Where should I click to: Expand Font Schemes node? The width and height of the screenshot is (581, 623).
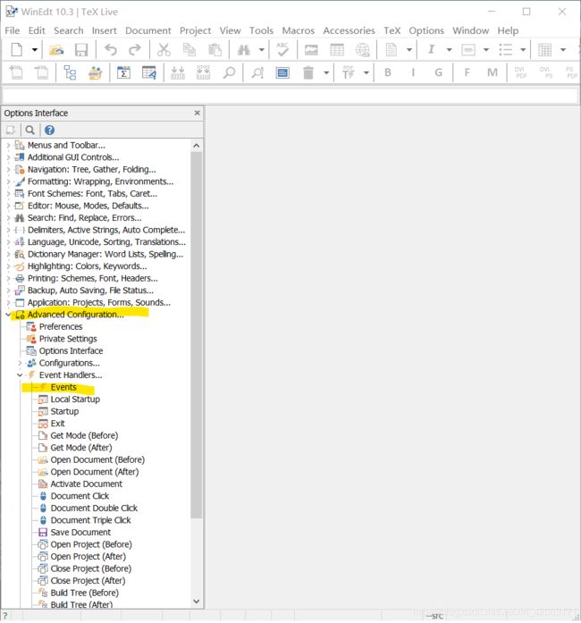[8, 194]
